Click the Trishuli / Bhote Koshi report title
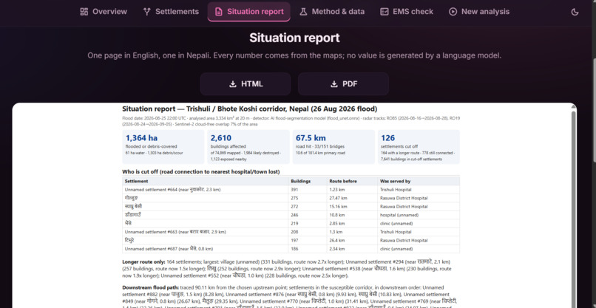 tap(250, 109)
